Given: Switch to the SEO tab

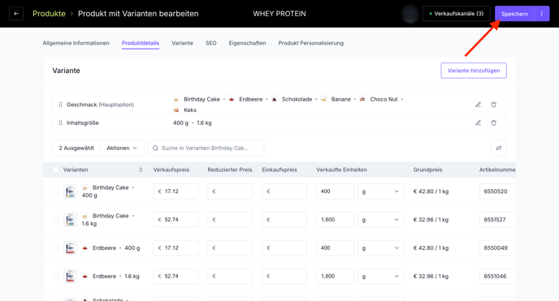Looking at the screenshot, I should pyautogui.click(x=210, y=43).
